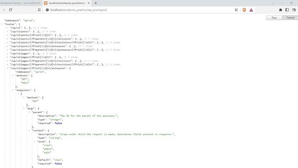298x168 pixels.
Task: Open the Brave Shields lion icon
Action: pyautogui.click(x=244, y=10)
